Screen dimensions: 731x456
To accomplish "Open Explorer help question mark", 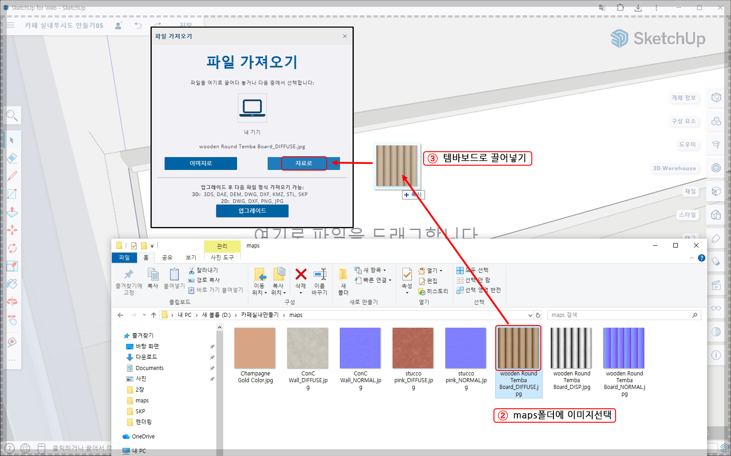I will tap(701, 258).
